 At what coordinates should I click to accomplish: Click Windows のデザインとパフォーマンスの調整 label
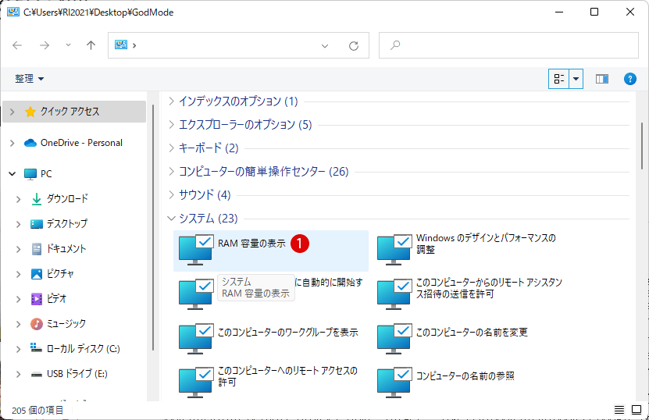tap(486, 244)
